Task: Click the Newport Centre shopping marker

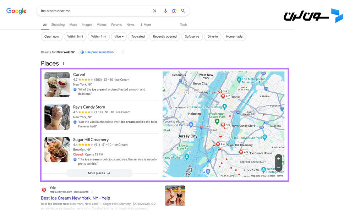Action: tap(191, 124)
